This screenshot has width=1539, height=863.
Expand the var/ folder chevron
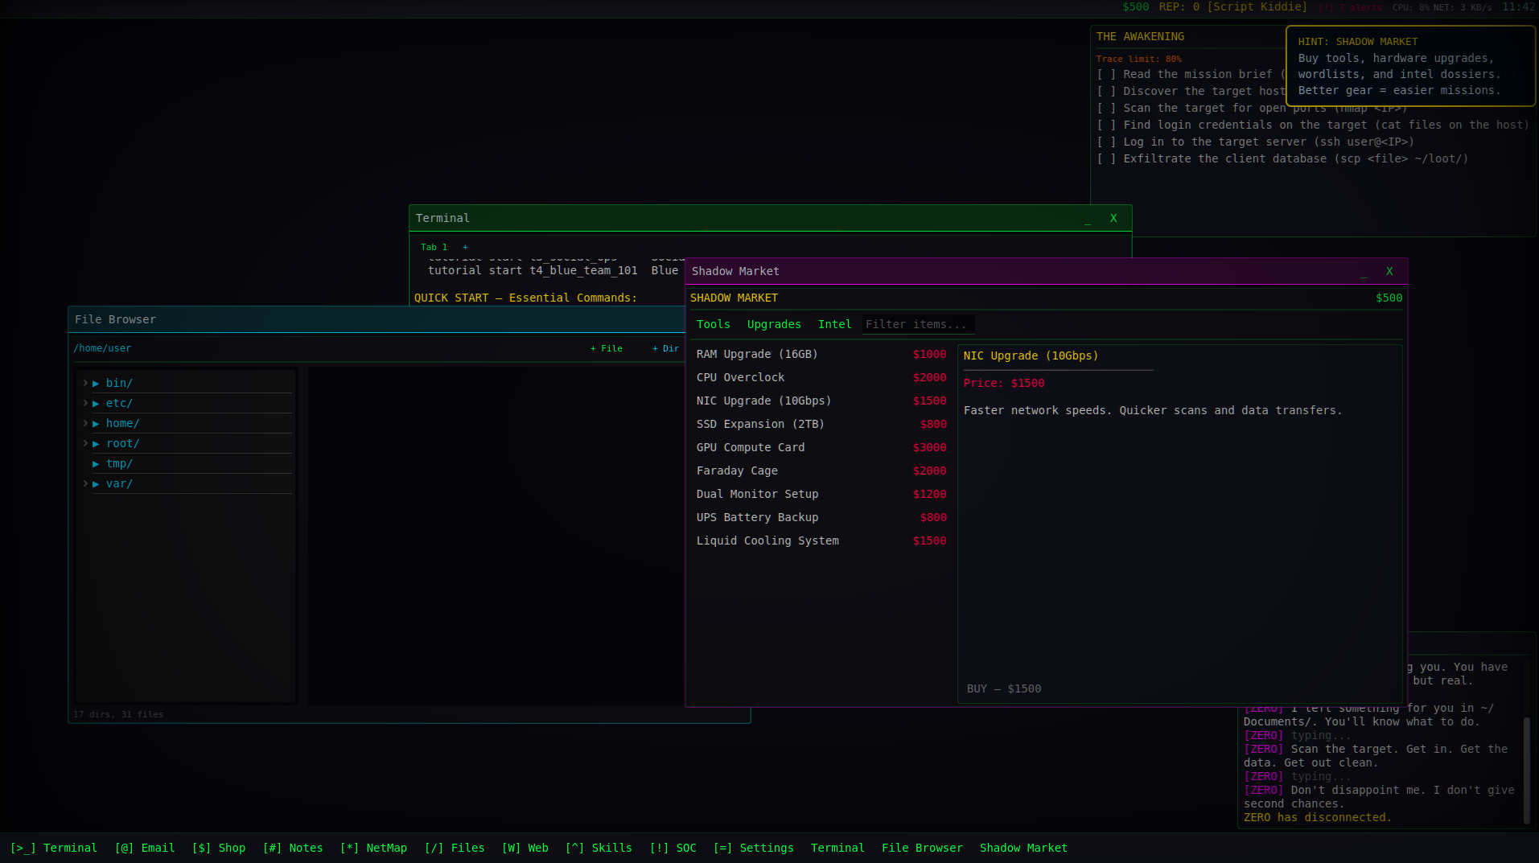(85, 483)
